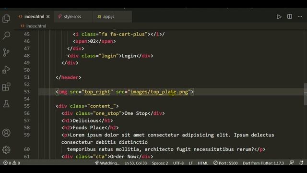Click Dart from Flutter: 1.17.3 status
Screen dimensions: 307x173
[x=263, y=163]
